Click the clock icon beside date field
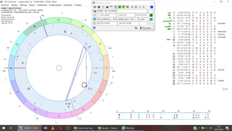 pyautogui.click(x=94, y=15)
